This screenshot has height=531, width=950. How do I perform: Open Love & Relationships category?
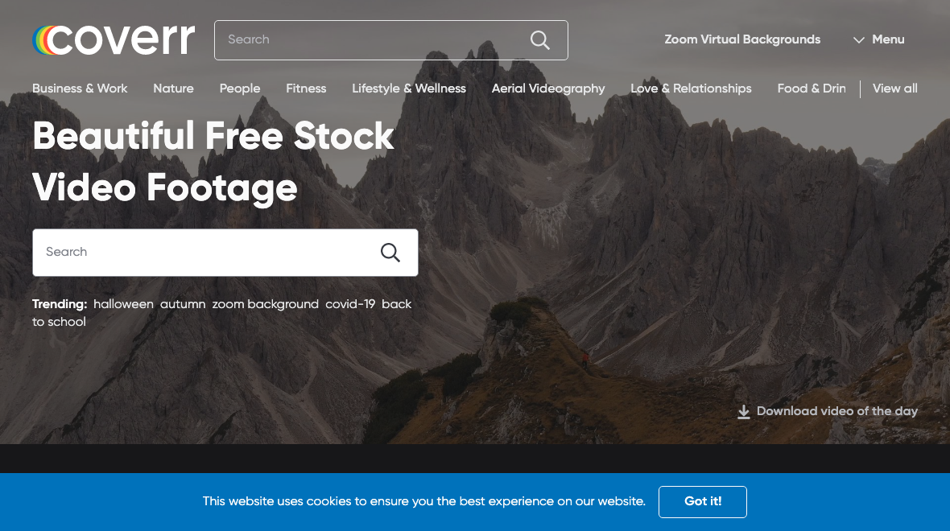point(691,88)
